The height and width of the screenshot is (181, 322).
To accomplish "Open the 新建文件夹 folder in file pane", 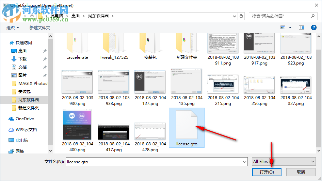I will click(187, 43).
